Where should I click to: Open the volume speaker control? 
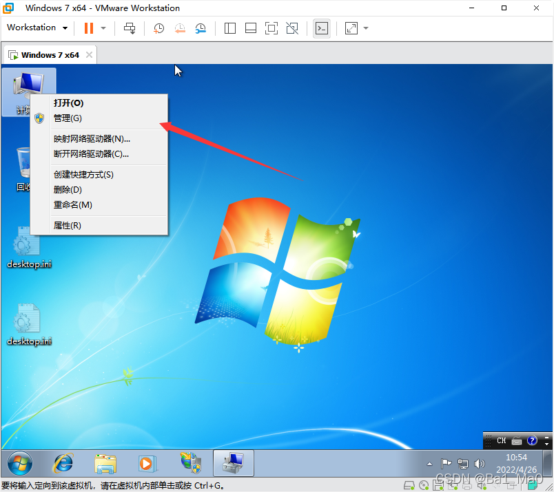(479, 463)
